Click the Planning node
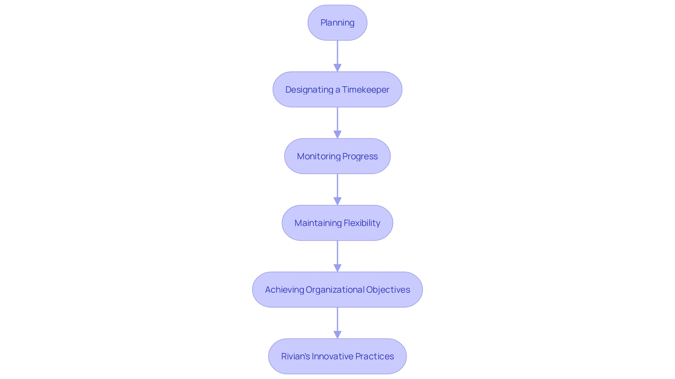The width and height of the screenshot is (675, 379). (337, 22)
